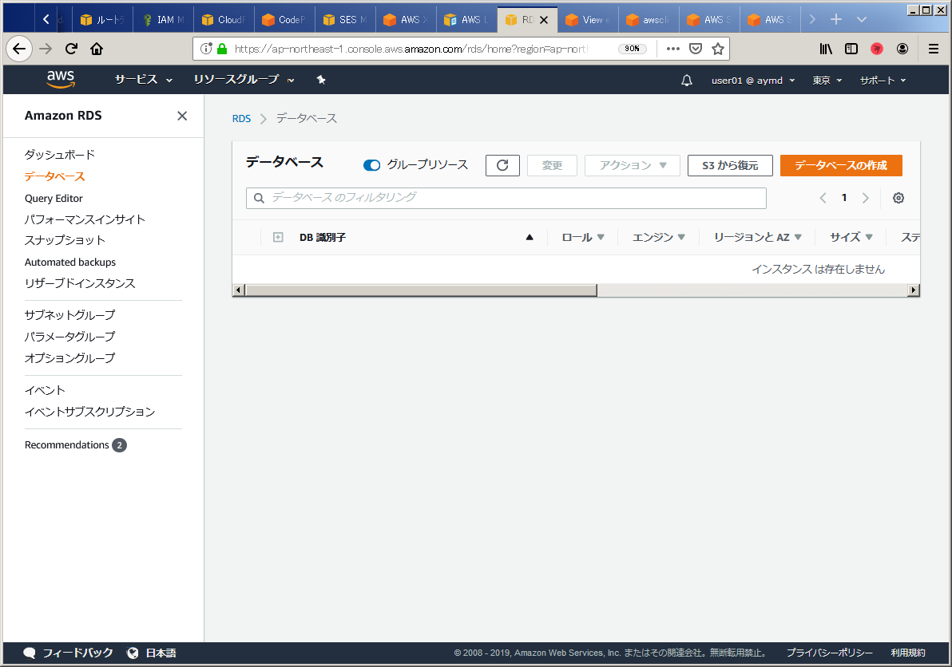
Task: Open the リソースグループ dropdown
Action: pos(244,80)
